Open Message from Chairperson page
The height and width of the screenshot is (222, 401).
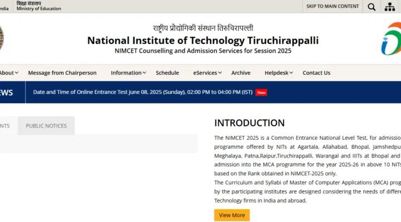[x=62, y=73]
